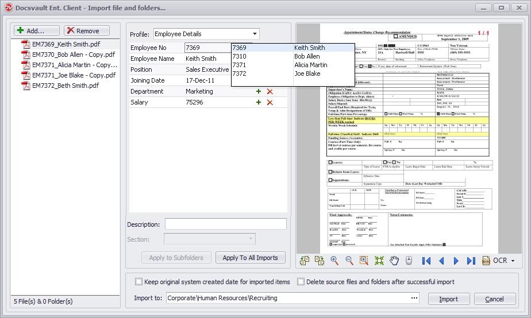Click the zoom out magnifier icon
Screen dimensions: 531x318
pyautogui.click(x=349, y=261)
